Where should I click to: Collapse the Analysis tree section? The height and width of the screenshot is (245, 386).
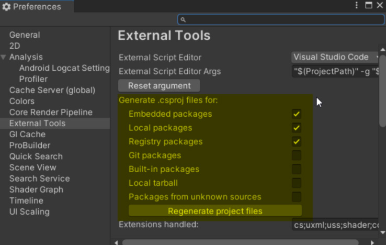tap(4, 57)
